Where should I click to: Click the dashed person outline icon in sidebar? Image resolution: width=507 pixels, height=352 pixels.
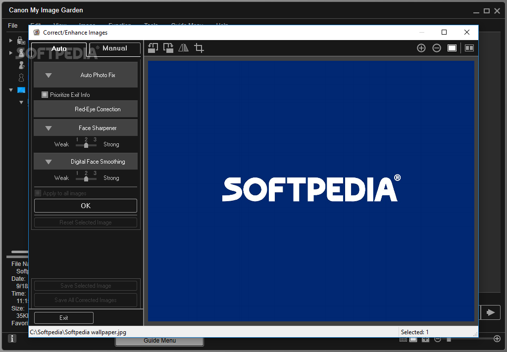pos(21,78)
